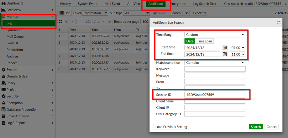Click the Policy icon in sidebar
The width and height of the screenshot is (288, 138).
coord(3,83)
